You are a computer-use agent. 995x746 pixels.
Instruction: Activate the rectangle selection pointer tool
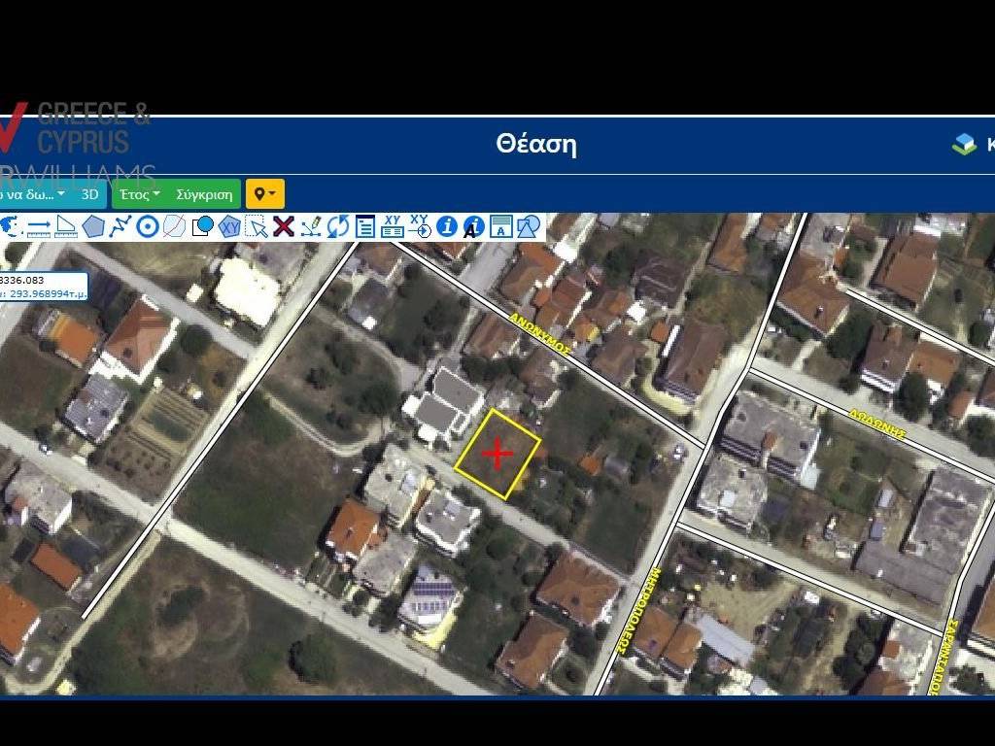(x=257, y=226)
